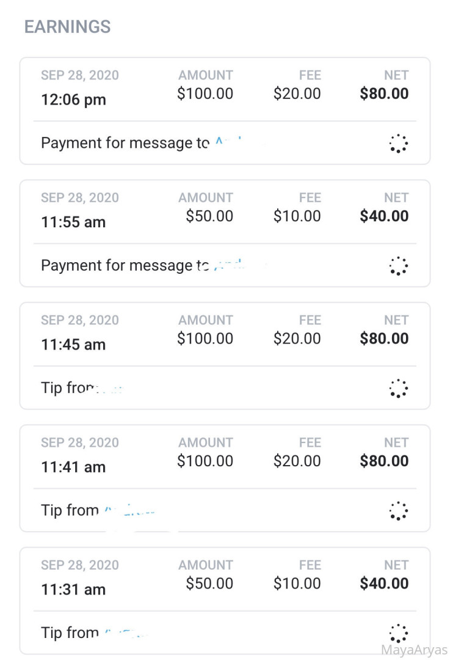Open the tipper's profile link at 11:41 am
450x660 pixels.
pos(129,510)
